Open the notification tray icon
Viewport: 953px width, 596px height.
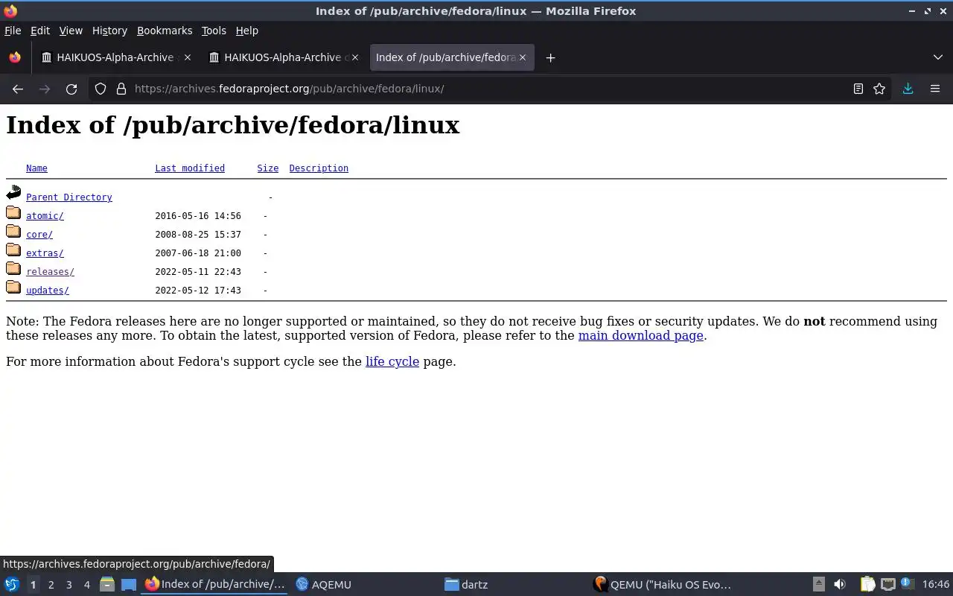coord(907,584)
